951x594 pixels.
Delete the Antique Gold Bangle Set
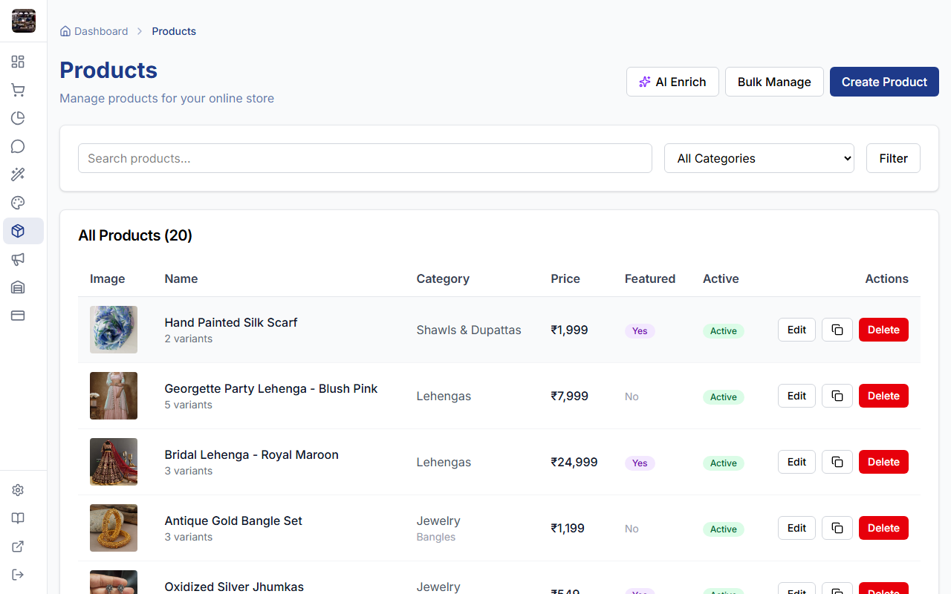point(883,528)
